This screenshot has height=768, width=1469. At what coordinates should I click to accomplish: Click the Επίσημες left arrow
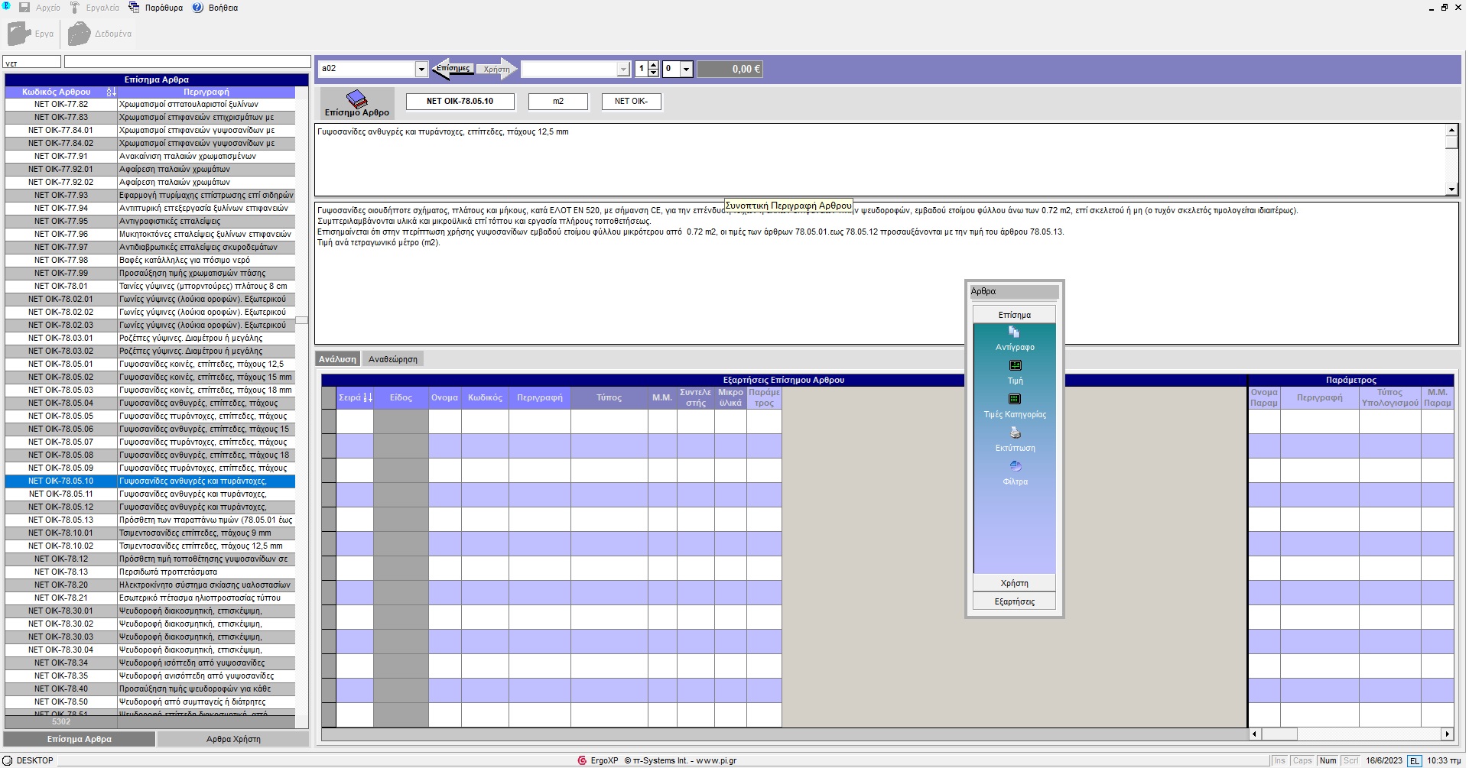pos(453,69)
